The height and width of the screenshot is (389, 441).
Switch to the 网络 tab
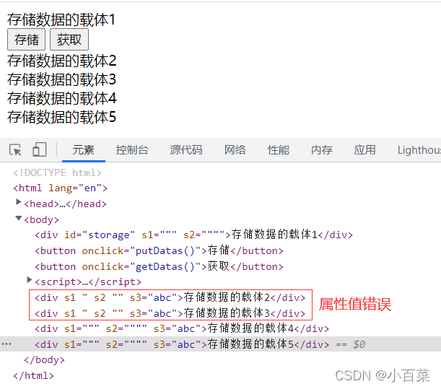235,149
